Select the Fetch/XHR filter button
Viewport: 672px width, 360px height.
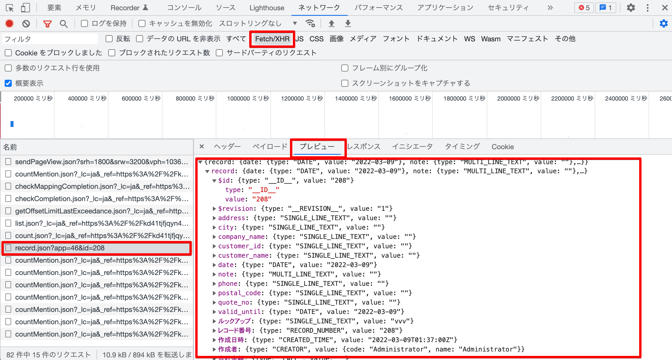point(272,39)
